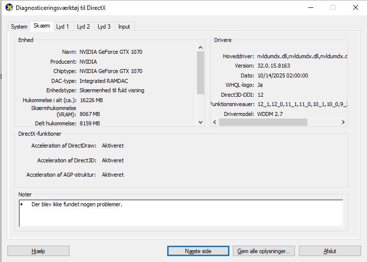Viewport: 367px width, 262px height.
Task: Click the Drivere horizontal scrollbar thumb
Action: pyautogui.click(x=263, y=122)
